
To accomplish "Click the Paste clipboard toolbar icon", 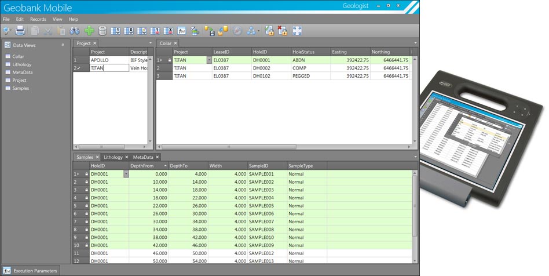I will [61, 31].
